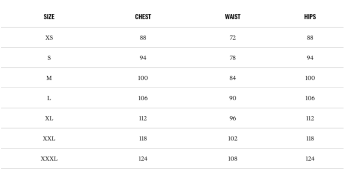Click the SIZE column header
The height and width of the screenshot is (177, 346).
click(x=49, y=17)
